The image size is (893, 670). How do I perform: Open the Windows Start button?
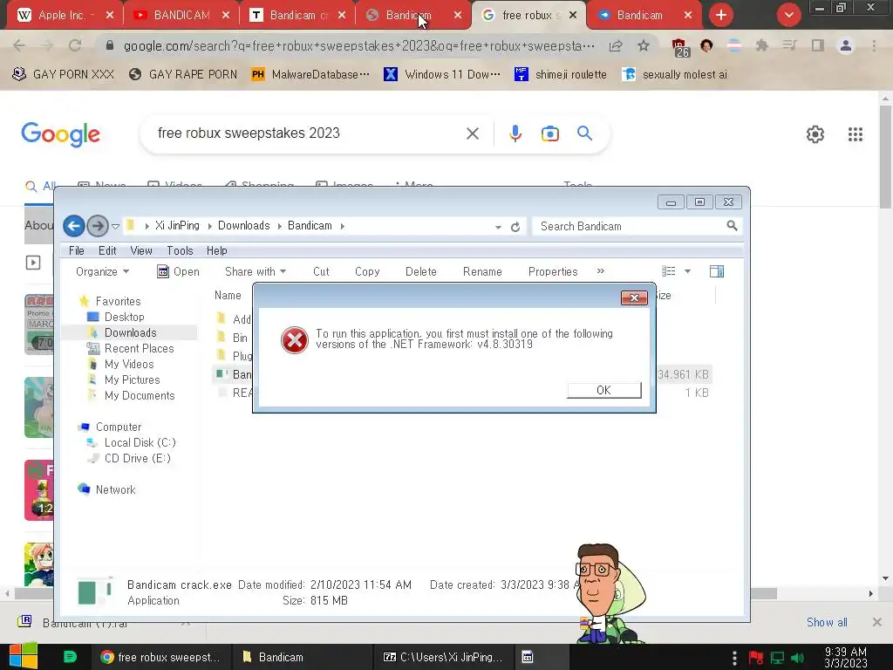click(x=23, y=657)
